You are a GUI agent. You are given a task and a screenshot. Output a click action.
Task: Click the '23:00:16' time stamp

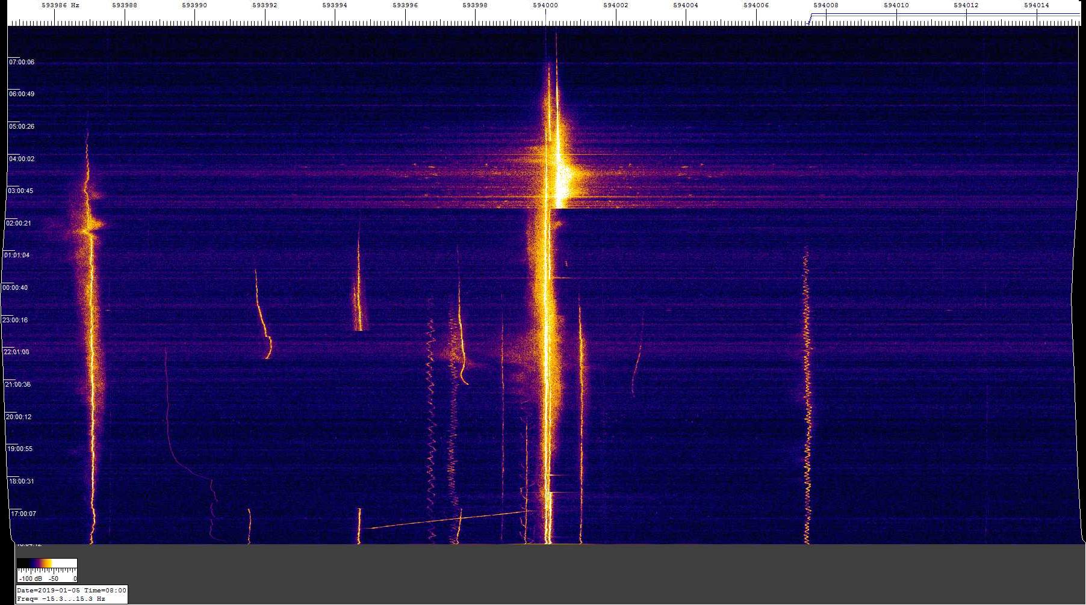[x=15, y=321]
